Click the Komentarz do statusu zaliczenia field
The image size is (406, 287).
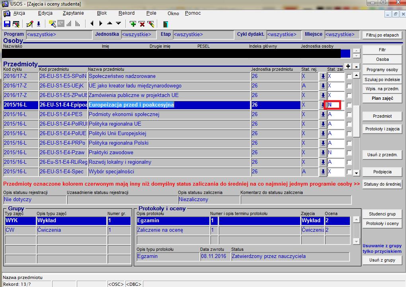tap(296, 200)
